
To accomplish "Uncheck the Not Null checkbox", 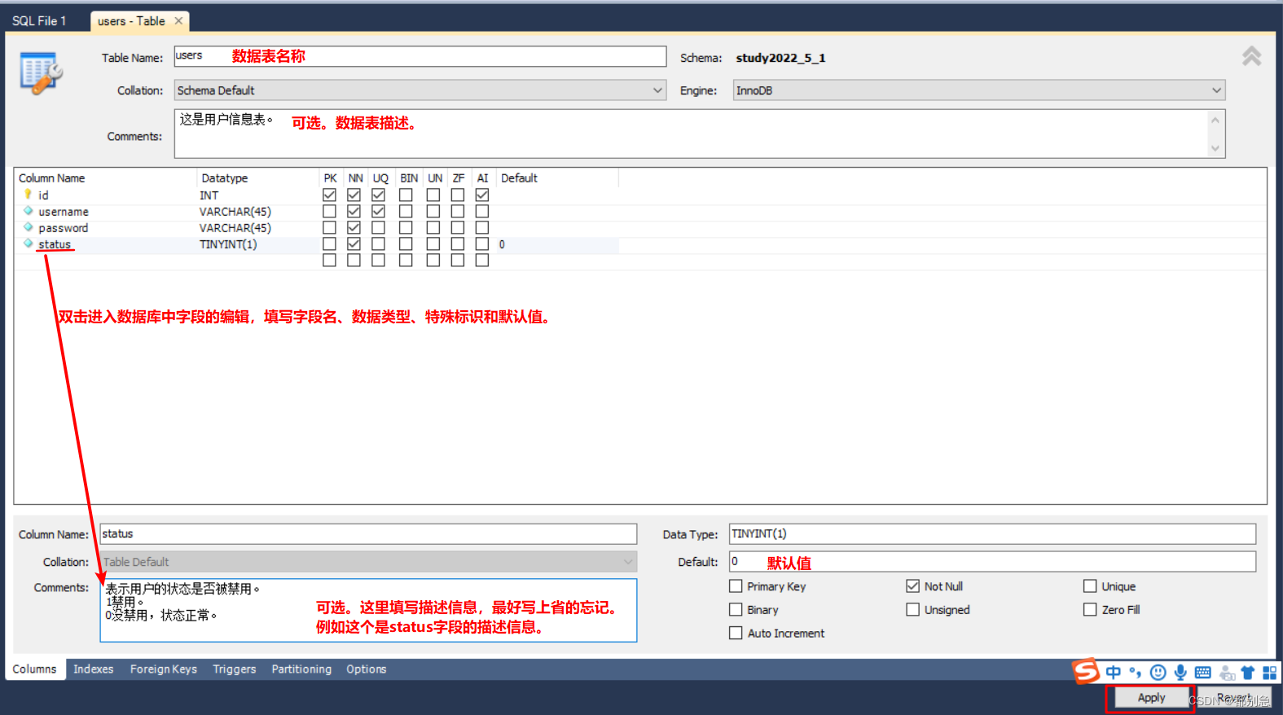I will 912,586.
